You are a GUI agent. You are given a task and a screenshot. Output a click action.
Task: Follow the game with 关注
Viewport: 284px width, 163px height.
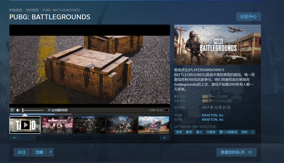(x=22, y=152)
